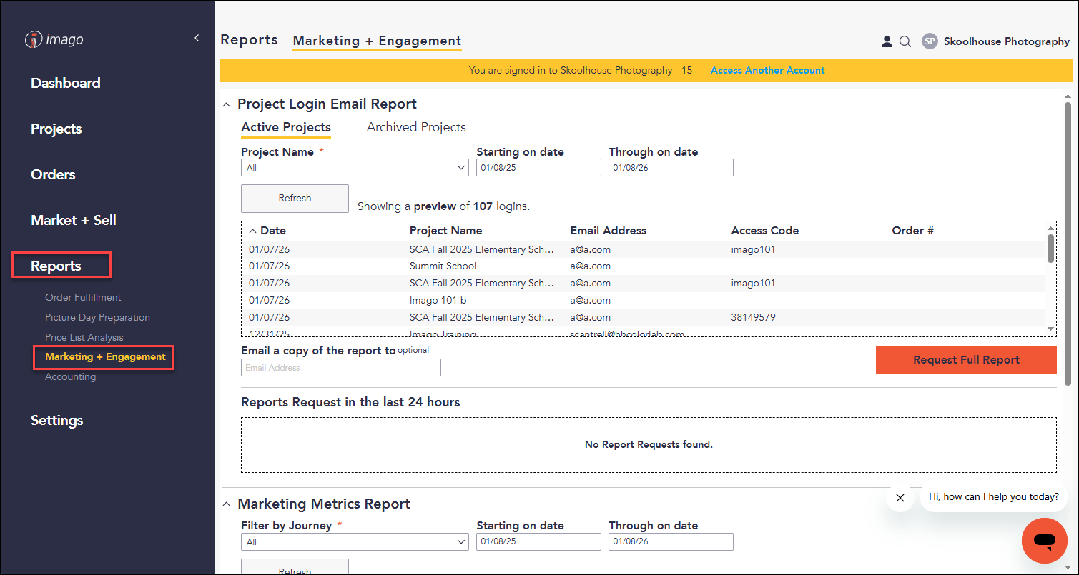This screenshot has height=575, width=1079.
Task: Click the SP account avatar
Action: (930, 41)
